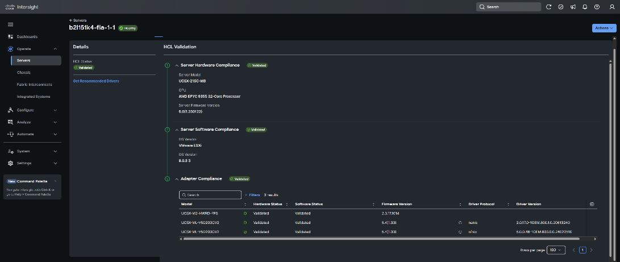
Task: Click the step 1 circle marker
Action: coord(167,65)
